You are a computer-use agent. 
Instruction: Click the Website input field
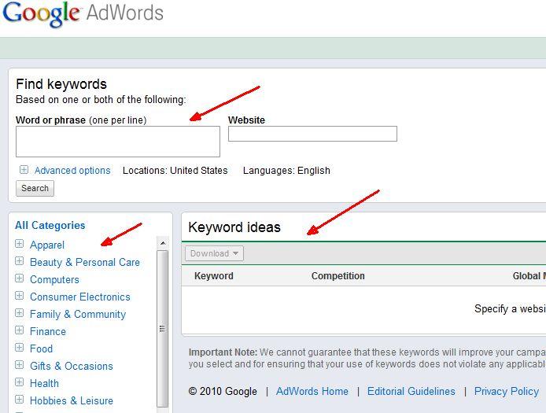(x=312, y=134)
